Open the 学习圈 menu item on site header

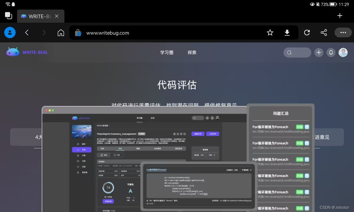click(167, 52)
